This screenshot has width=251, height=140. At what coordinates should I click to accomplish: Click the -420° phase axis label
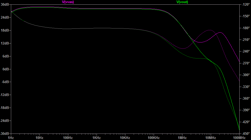pos(246,122)
